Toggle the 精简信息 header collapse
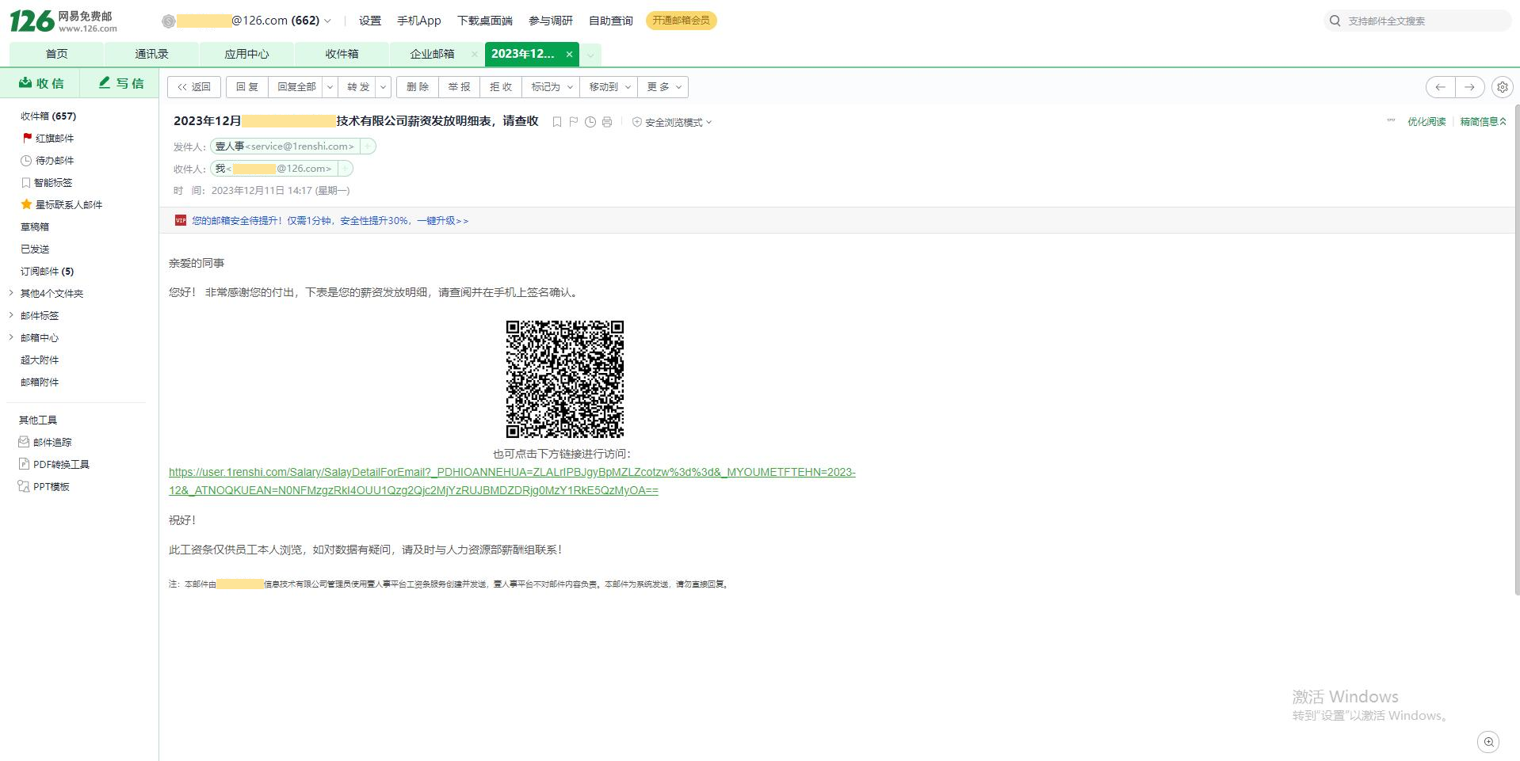 tap(1483, 122)
